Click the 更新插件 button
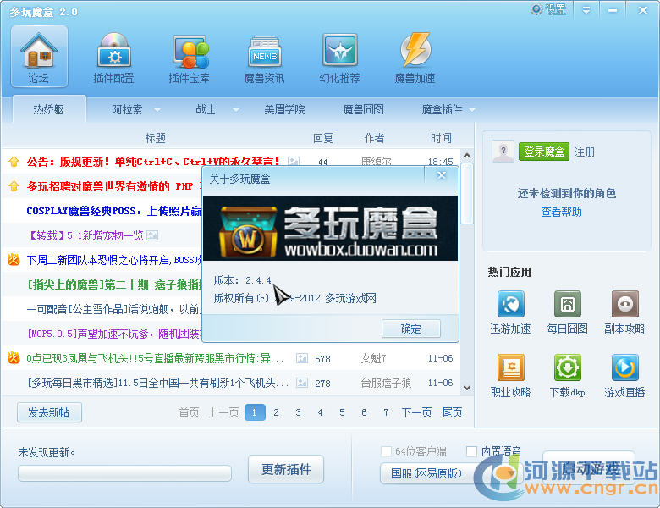Image resolution: width=660 pixels, height=508 pixels. tap(286, 469)
